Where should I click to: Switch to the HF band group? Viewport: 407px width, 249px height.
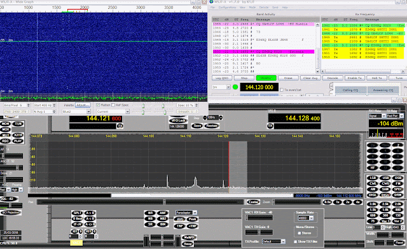coord(373,168)
